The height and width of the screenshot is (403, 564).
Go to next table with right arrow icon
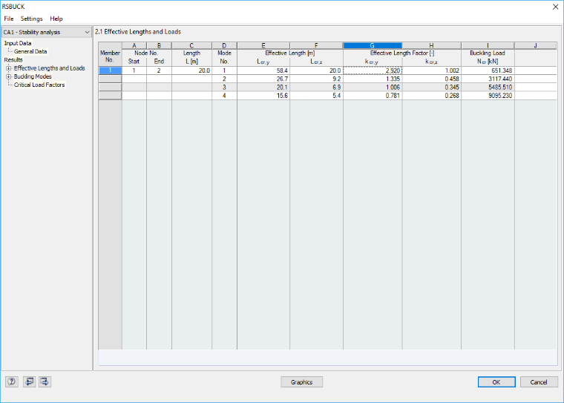coord(45,381)
